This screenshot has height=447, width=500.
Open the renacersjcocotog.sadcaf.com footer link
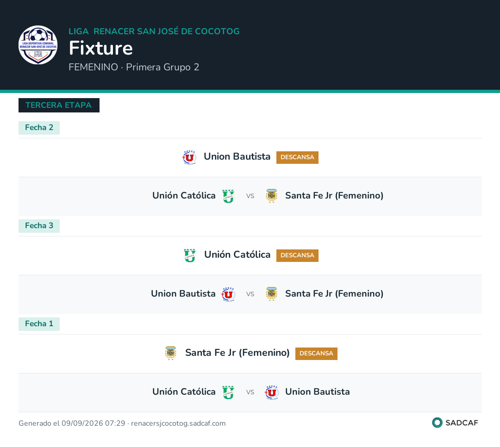[x=178, y=423]
